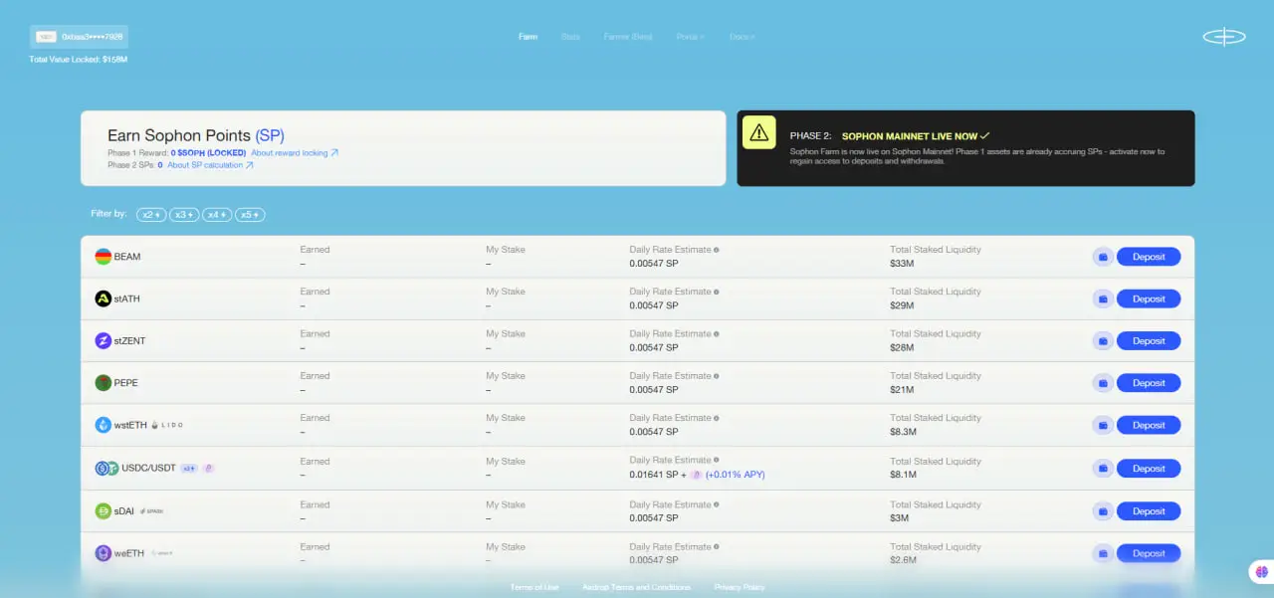Deposit into the PEPE pool
This screenshot has height=598, width=1274.
1149,383
